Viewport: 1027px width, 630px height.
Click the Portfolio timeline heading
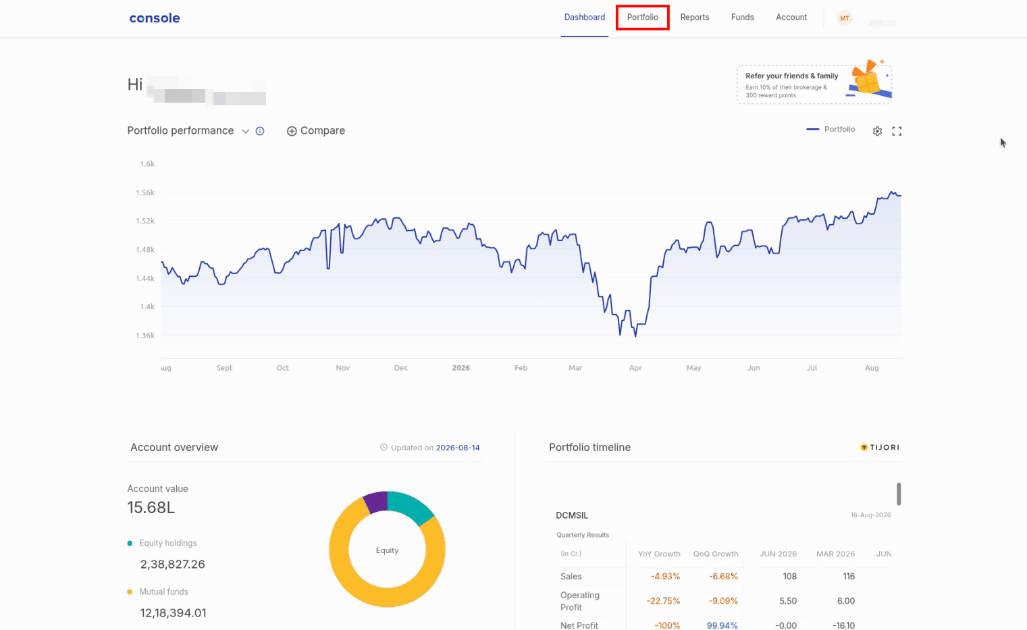590,448
